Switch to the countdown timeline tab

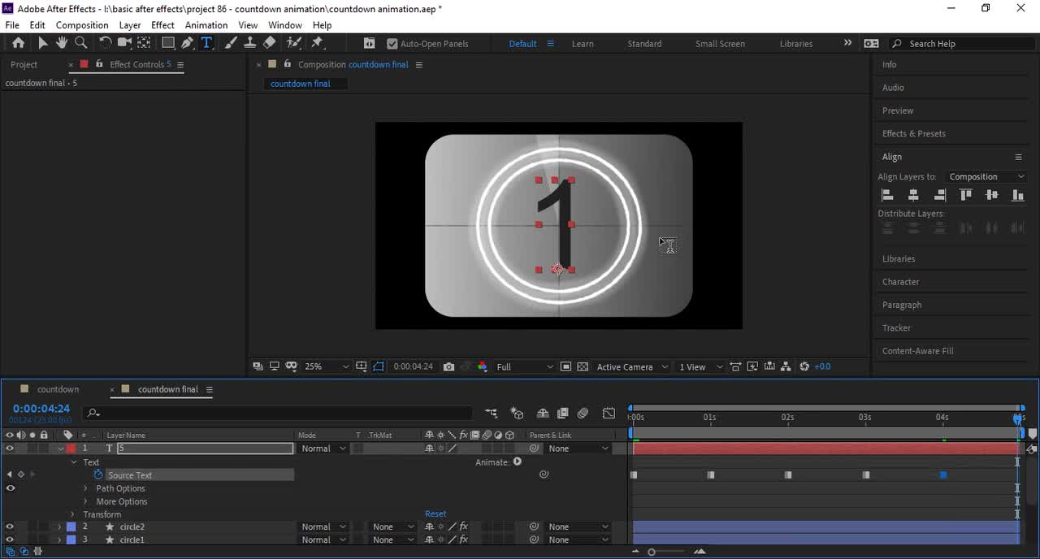click(x=58, y=389)
